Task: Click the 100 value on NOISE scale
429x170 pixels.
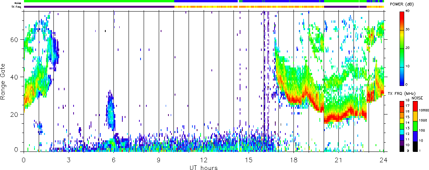Action: click(x=422, y=131)
